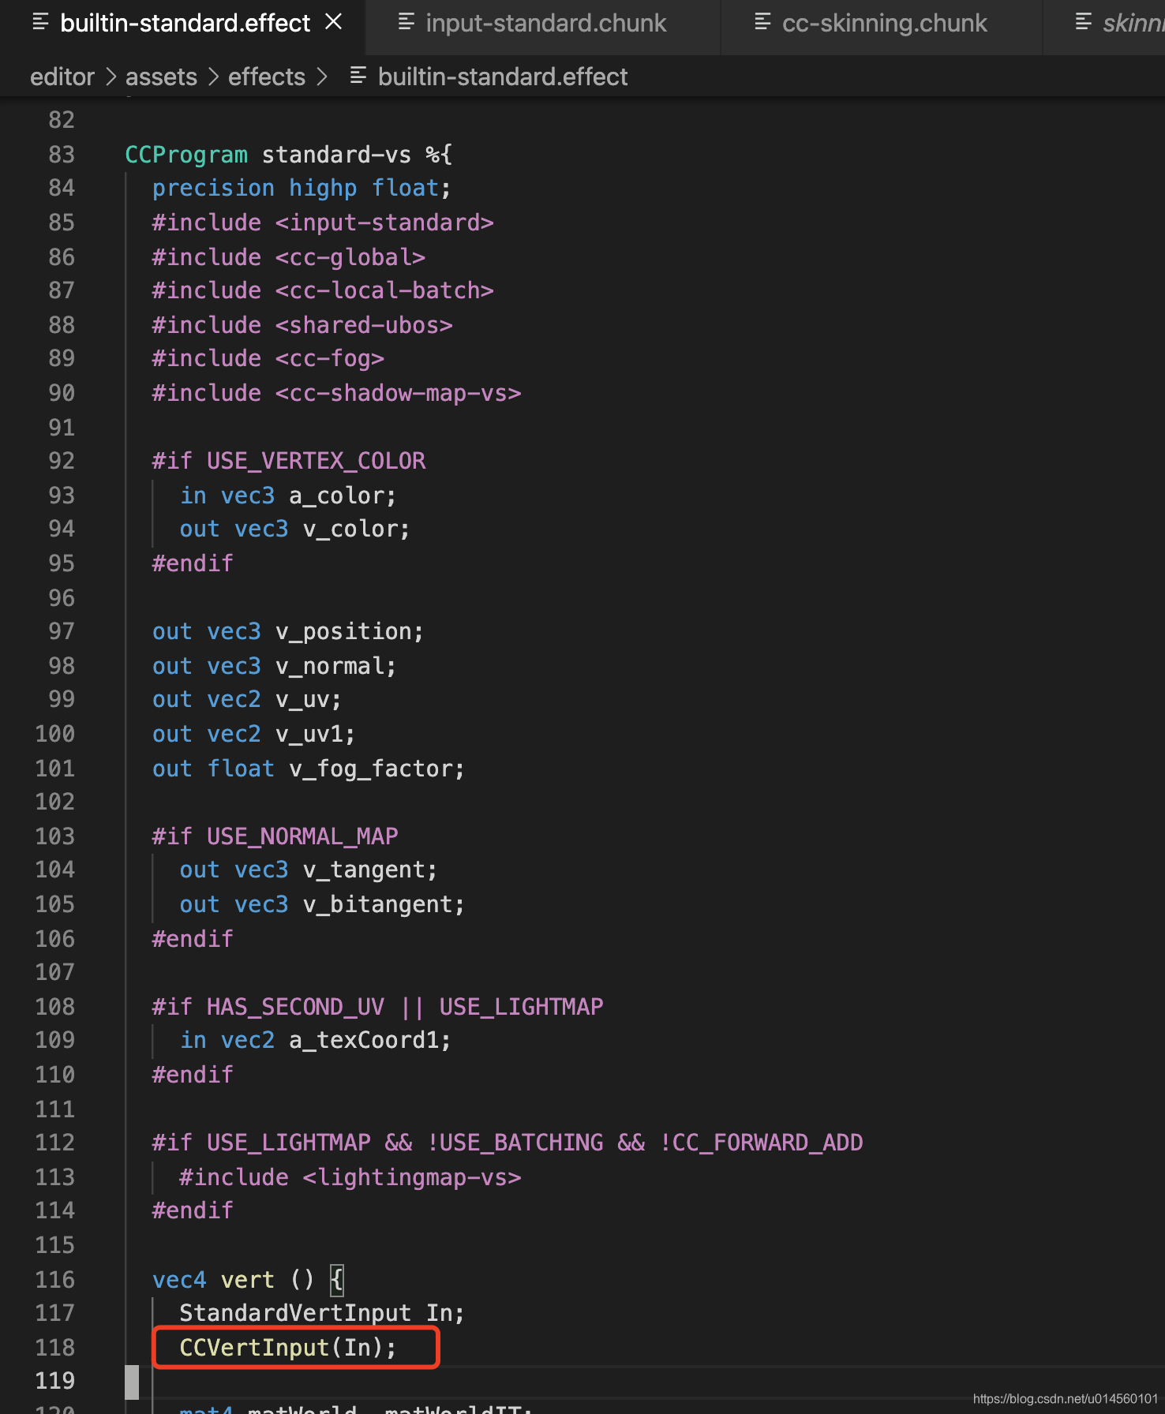Expand the chevron after assets breadcrumb
Image resolution: width=1165 pixels, height=1414 pixels.
[213, 77]
